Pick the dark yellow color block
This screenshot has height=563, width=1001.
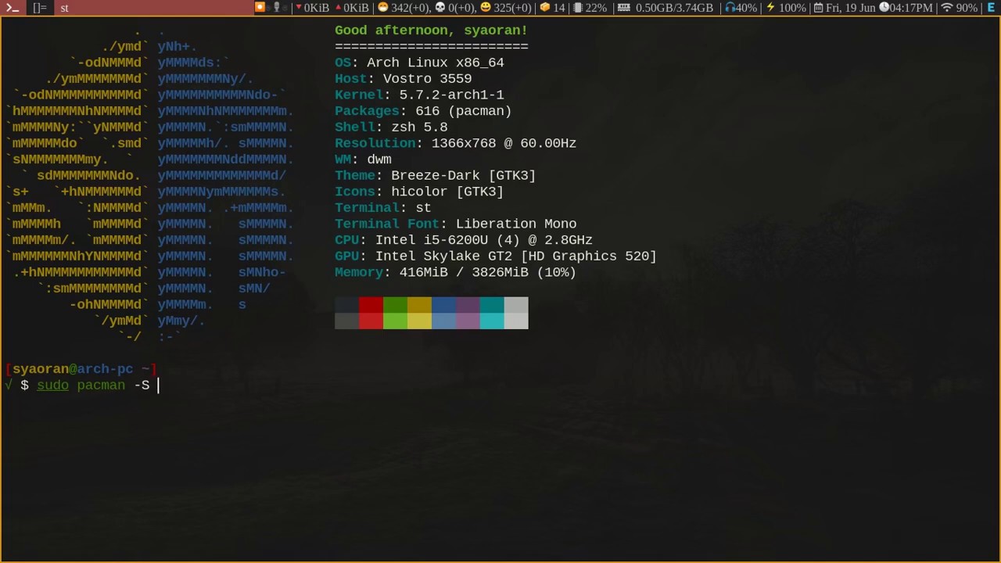click(x=419, y=305)
